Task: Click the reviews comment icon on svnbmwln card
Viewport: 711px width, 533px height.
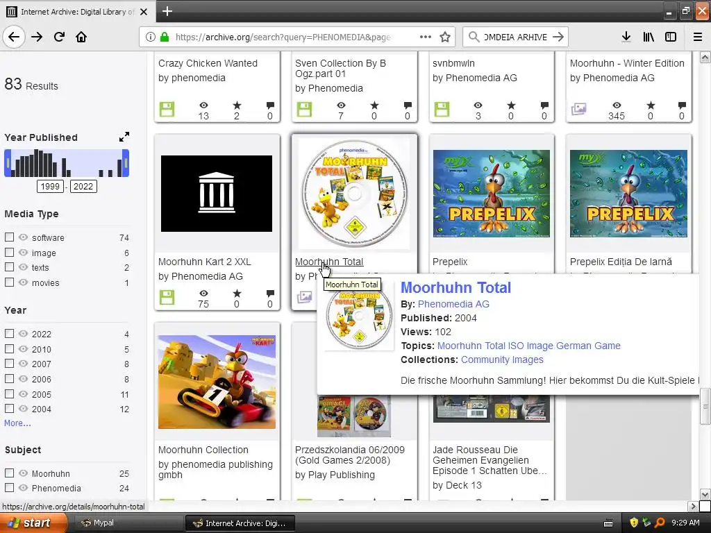Action: click(544, 105)
